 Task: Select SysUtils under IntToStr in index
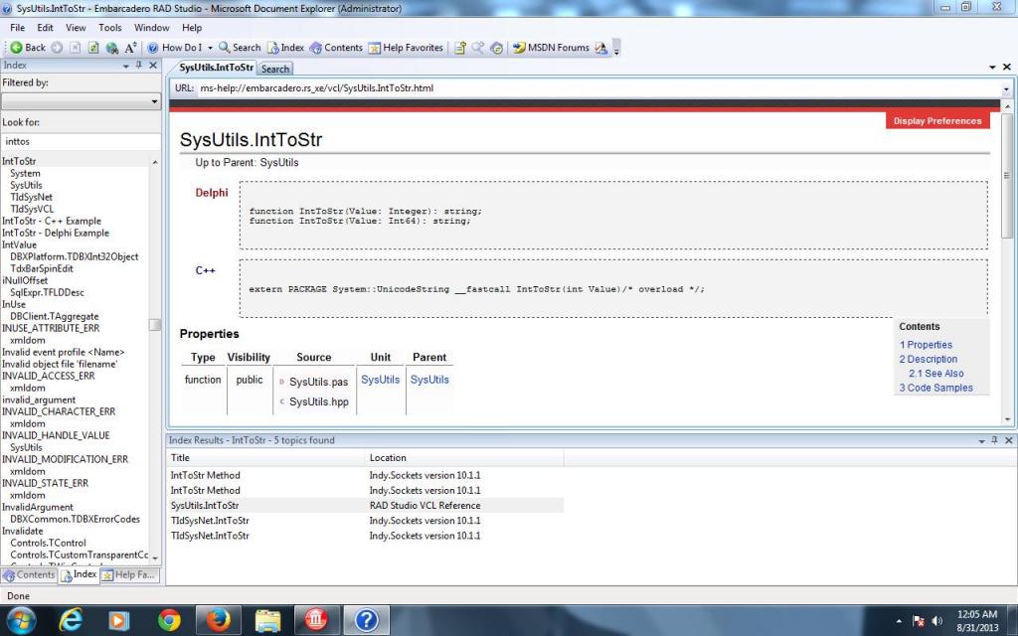(26, 185)
